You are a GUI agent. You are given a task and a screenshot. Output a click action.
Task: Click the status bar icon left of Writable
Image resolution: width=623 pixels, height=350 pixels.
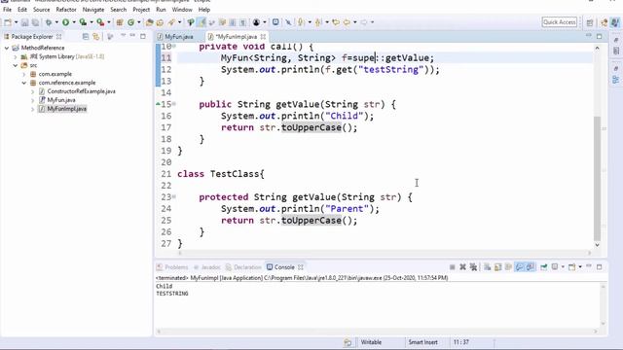click(x=348, y=342)
